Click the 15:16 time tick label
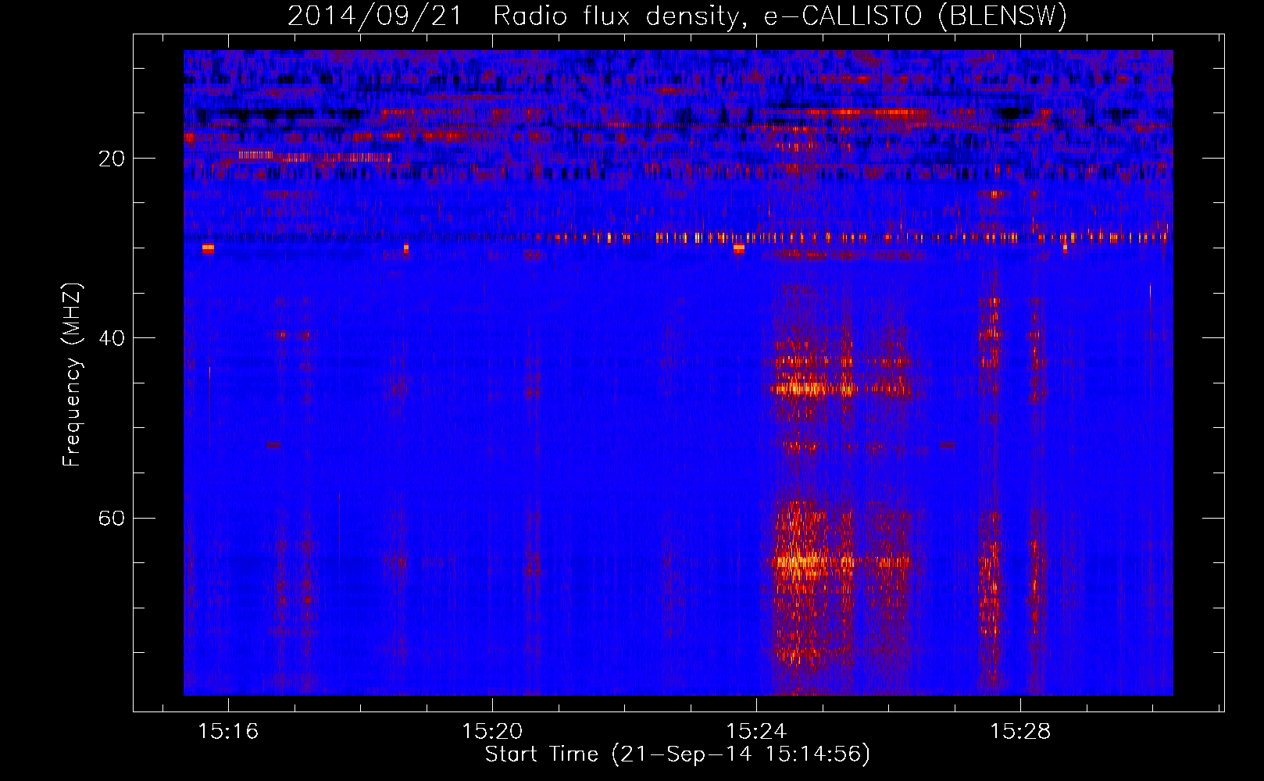1264x781 pixels. pos(228,732)
